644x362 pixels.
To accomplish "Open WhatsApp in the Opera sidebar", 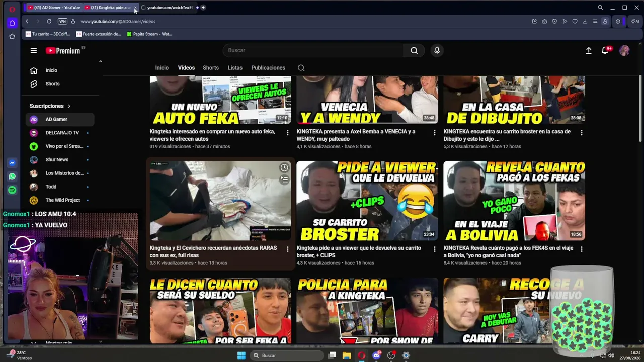I will coord(12,176).
